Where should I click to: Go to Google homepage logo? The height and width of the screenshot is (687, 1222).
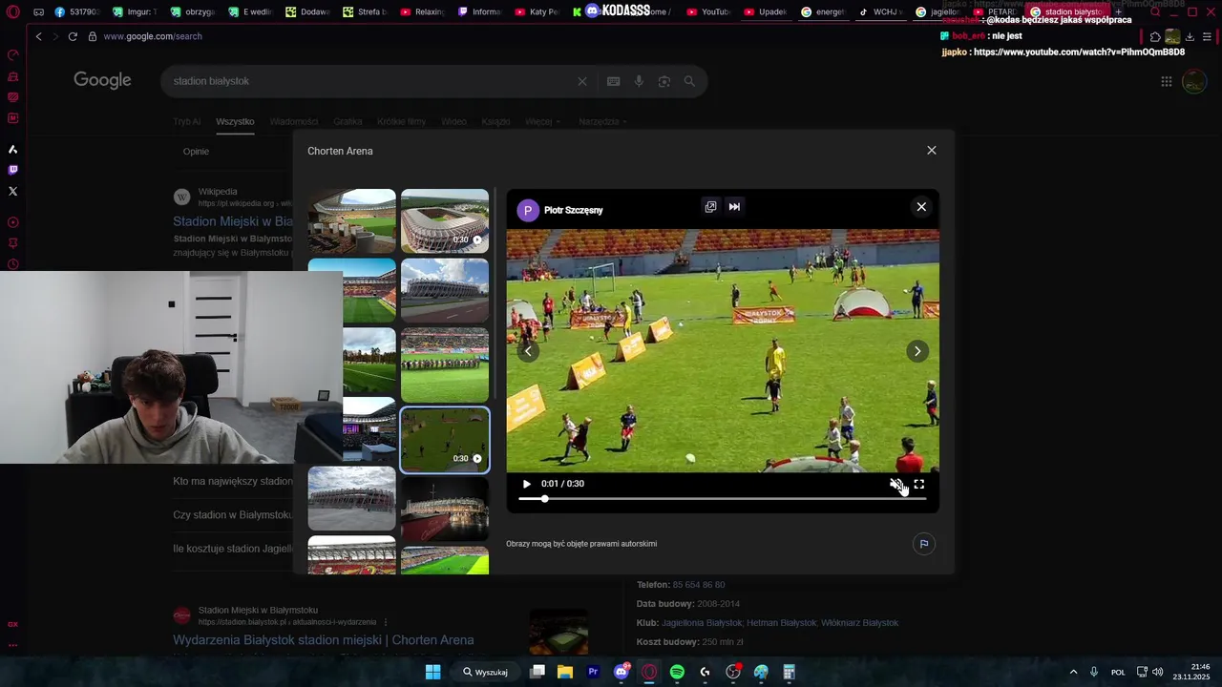coord(102,81)
